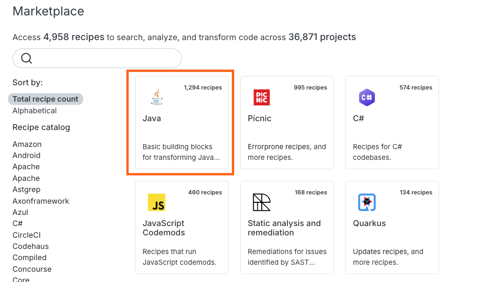The image size is (495, 282).
Task: Select the Azul catalog entry
Action: pyautogui.click(x=20, y=212)
